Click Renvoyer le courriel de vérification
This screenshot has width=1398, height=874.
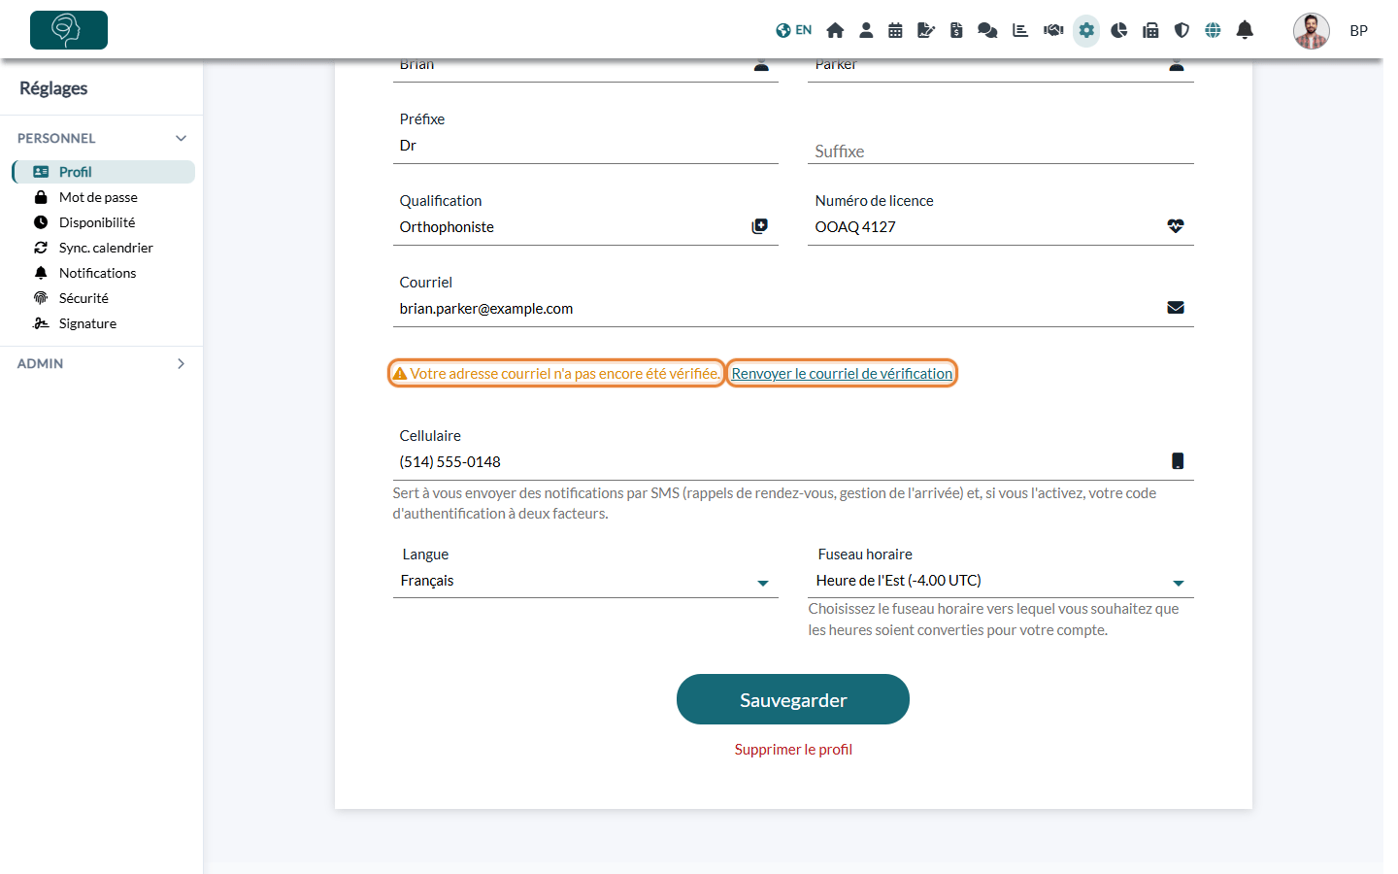(842, 374)
